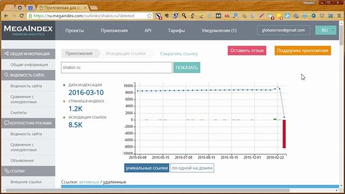Click magnifier icon of Видимость сайта header

[6, 75]
